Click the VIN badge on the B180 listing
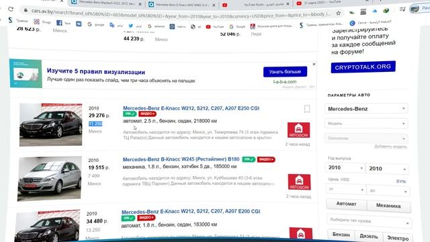430x242 pixels. pyautogui.click(x=249, y=159)
